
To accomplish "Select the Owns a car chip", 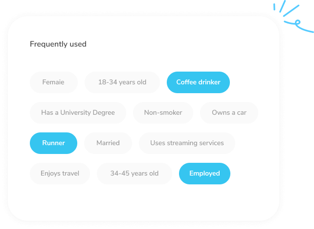I will click(229, 113).
